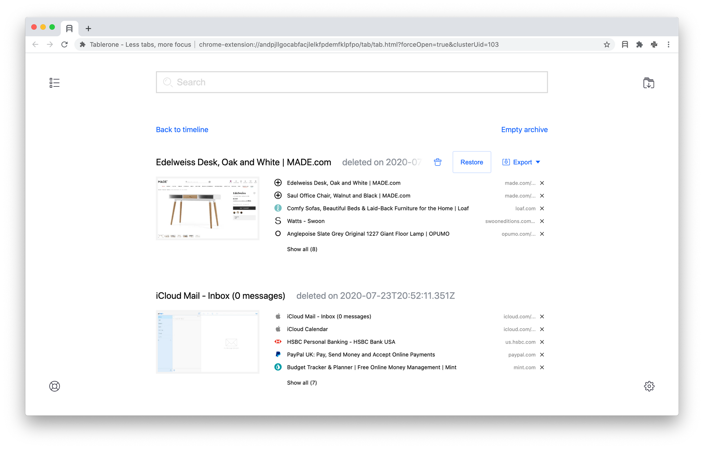
Task: Click the swooneditions.com domain label
Action: pyautogui.click(x=510, y=221)
